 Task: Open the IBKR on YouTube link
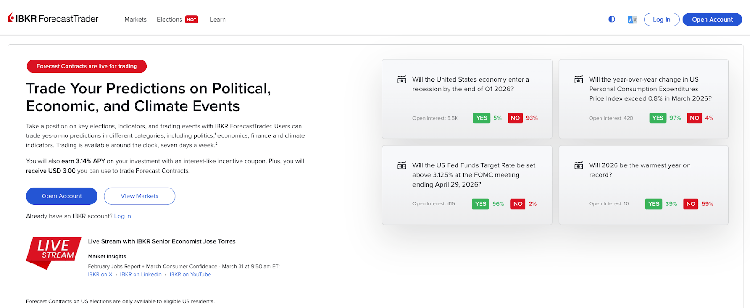point(190,275)
